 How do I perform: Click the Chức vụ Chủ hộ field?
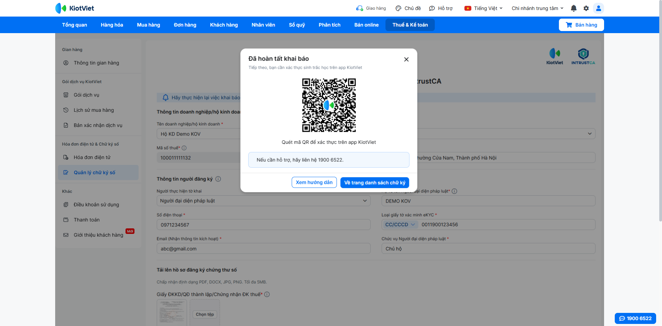(x=488, y=248)
